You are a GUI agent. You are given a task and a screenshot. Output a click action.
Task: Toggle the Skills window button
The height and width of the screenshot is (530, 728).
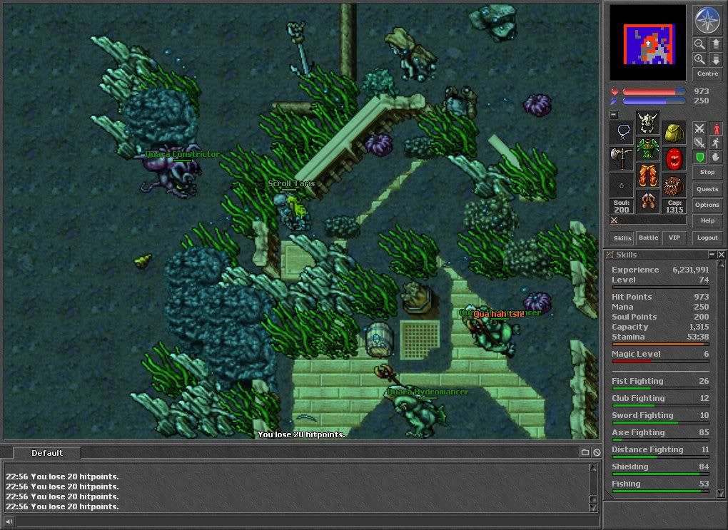[x=622, y=238]
